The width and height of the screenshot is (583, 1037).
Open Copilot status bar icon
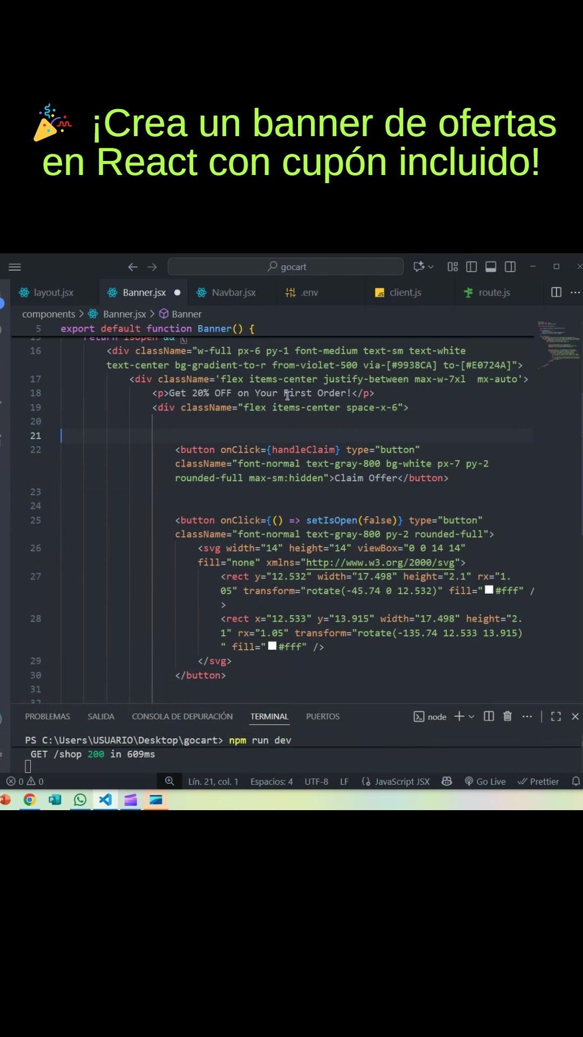pyautogui.click(x=446, y=781)
